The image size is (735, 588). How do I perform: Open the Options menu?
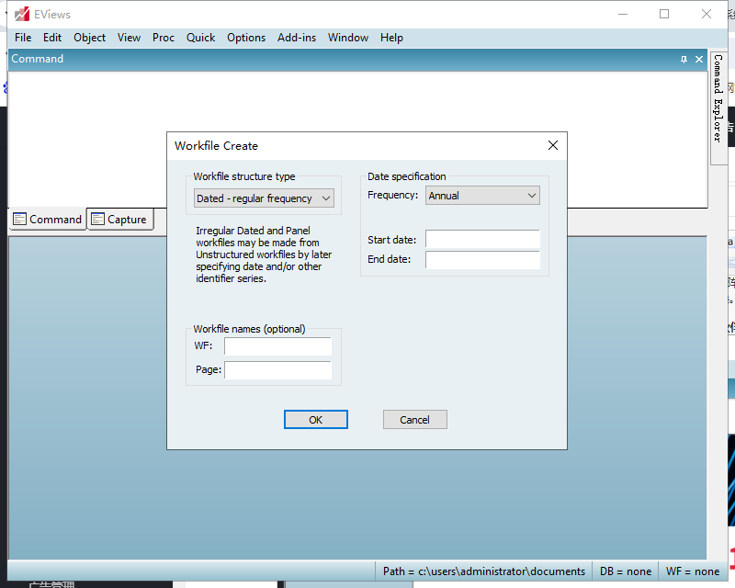pyautogui.click(x=246, y=38)
